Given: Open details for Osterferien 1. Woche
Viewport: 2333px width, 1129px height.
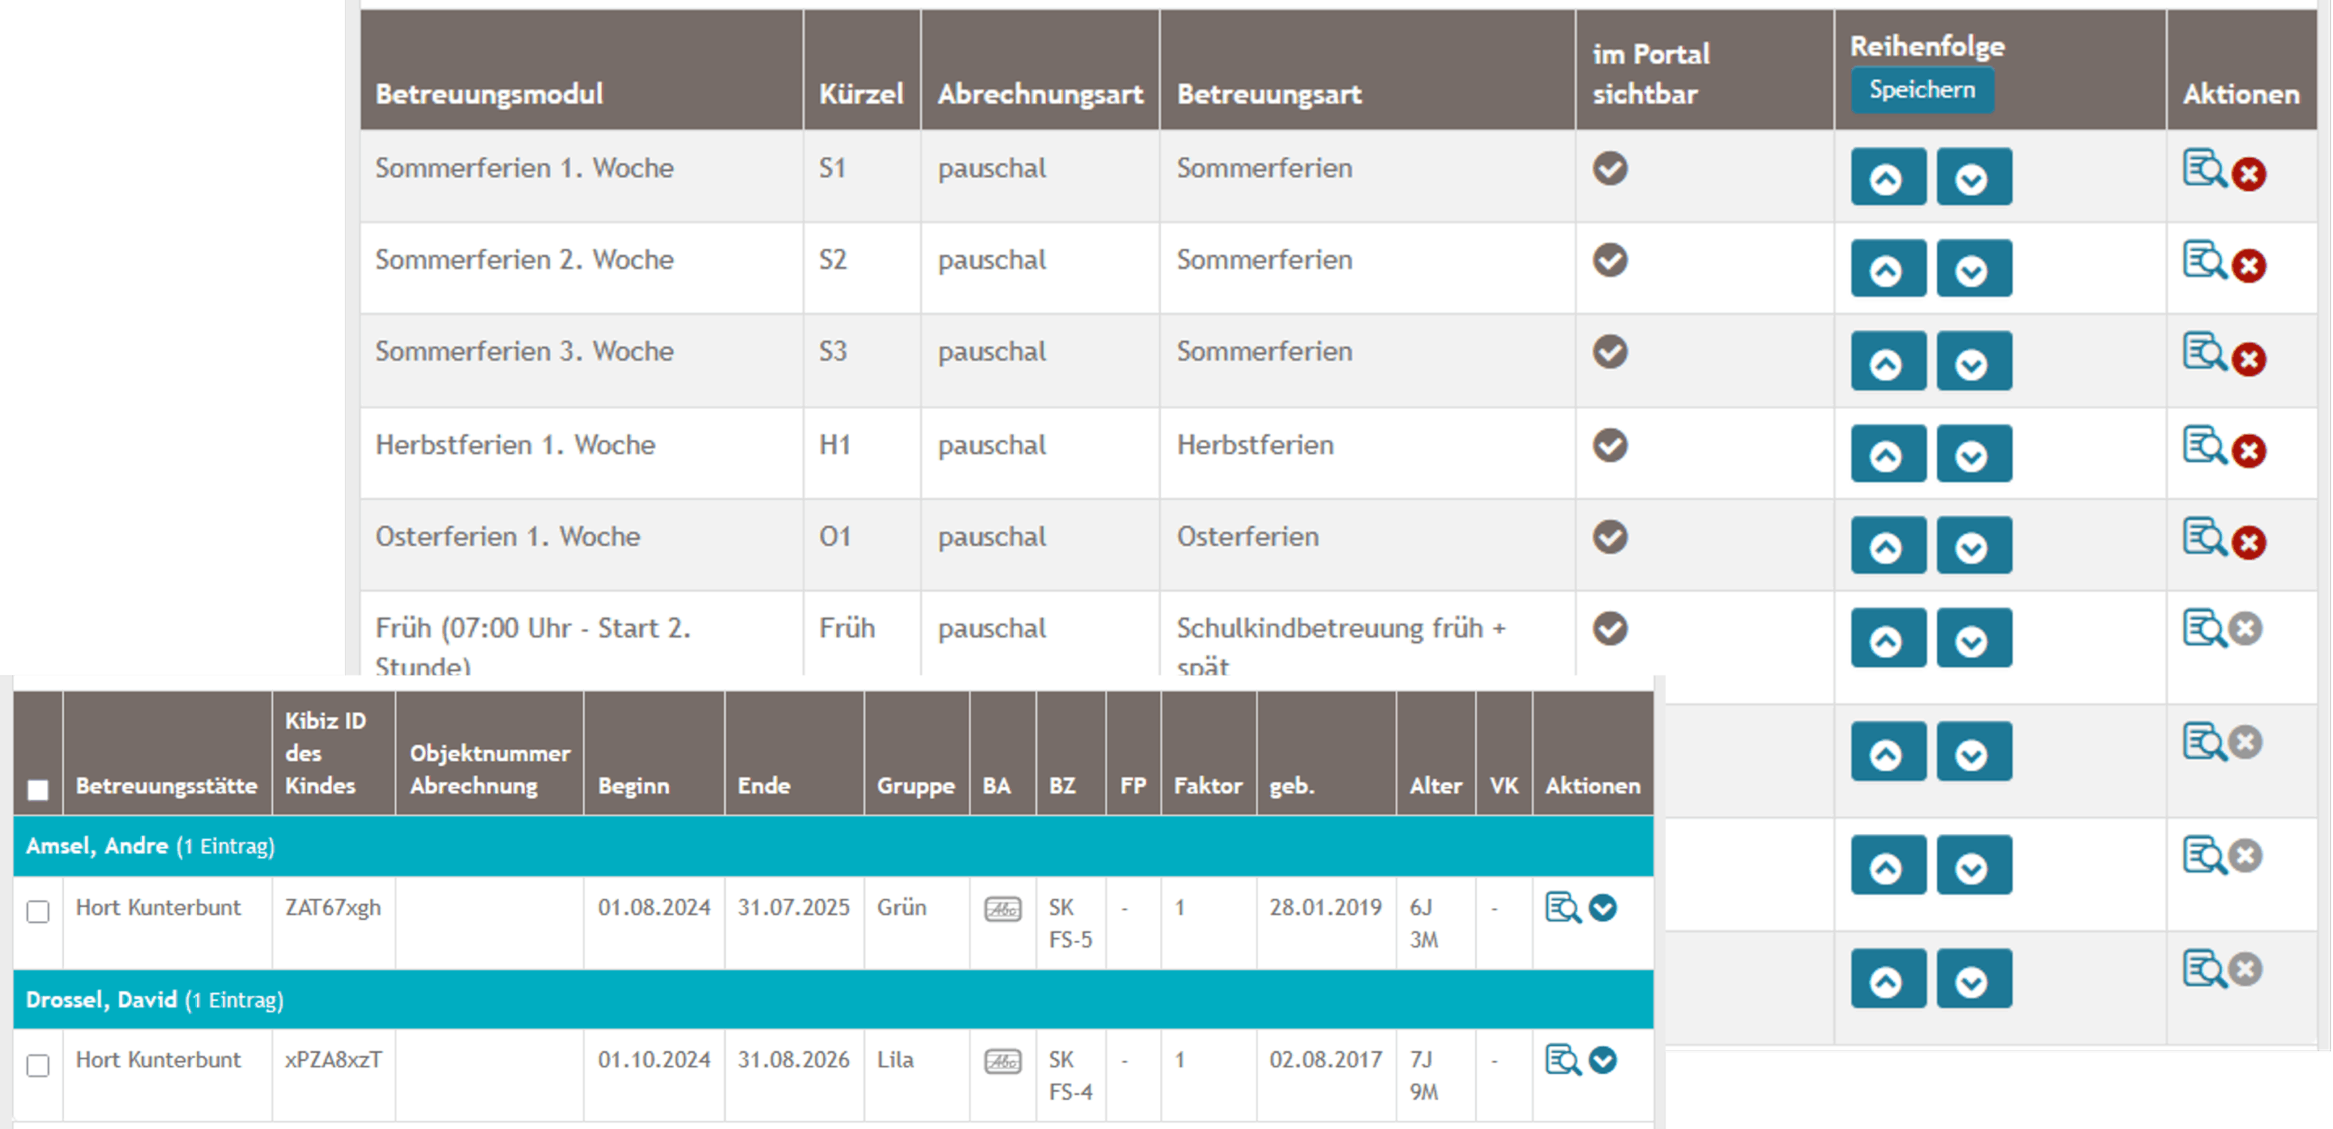Looking at the screenshot, I should (2203, 537).
